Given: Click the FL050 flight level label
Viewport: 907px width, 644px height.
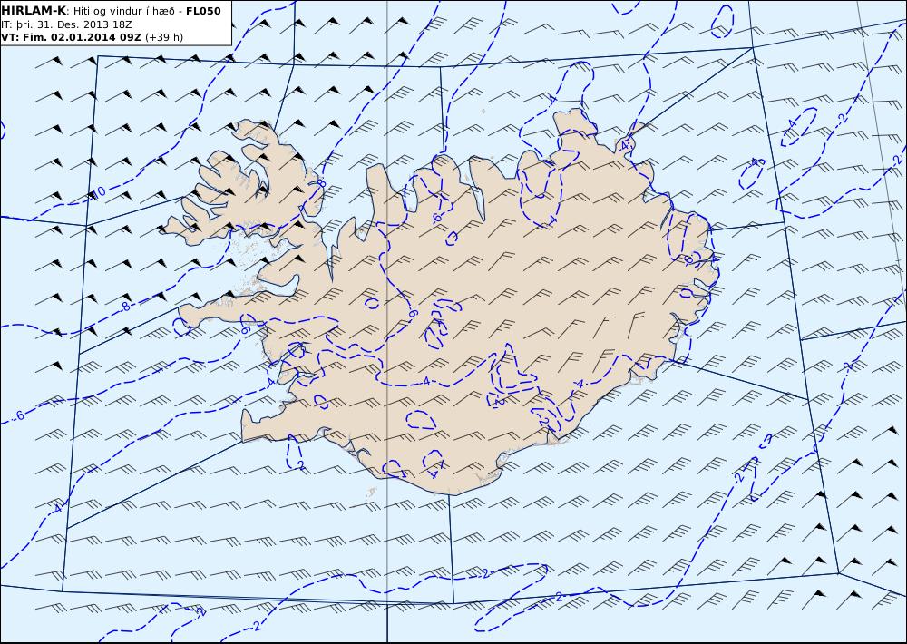Looking at the screenshot, I should tap(203, 11).
